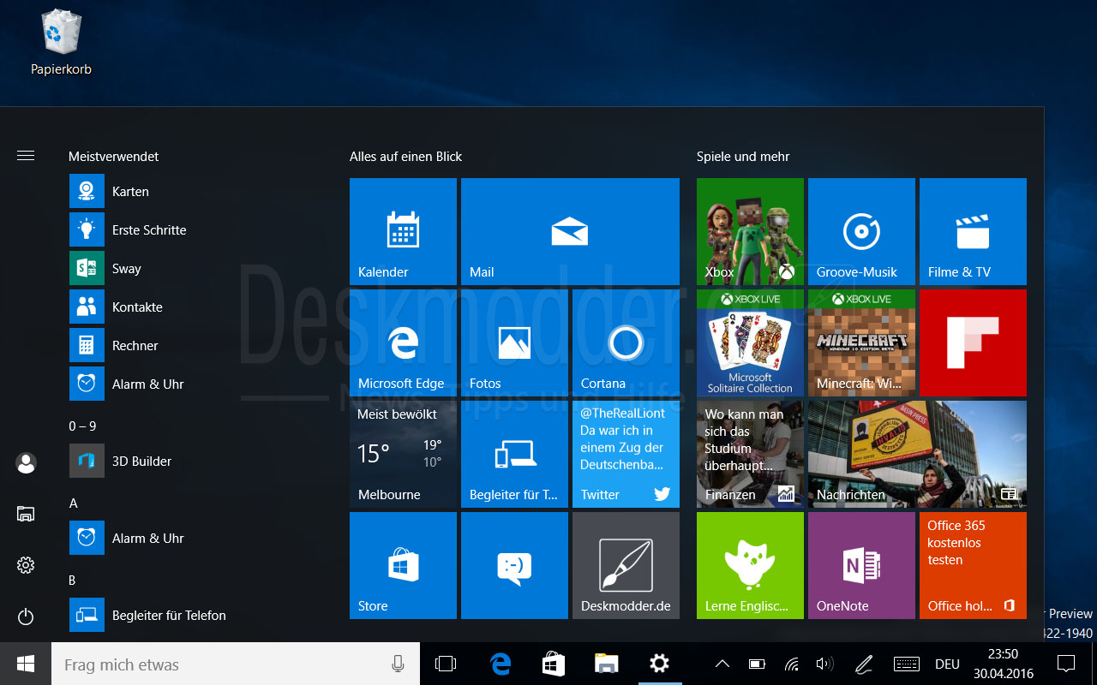Open the OneNote tile
This screenshot has height=685, width=1097.
pyautogui.click(x=861, y=565)
